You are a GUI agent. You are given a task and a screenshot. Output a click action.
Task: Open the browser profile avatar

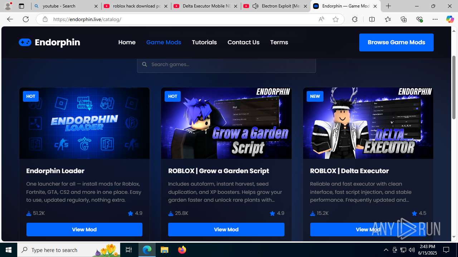pyautogui.click(x=8, y=6)
